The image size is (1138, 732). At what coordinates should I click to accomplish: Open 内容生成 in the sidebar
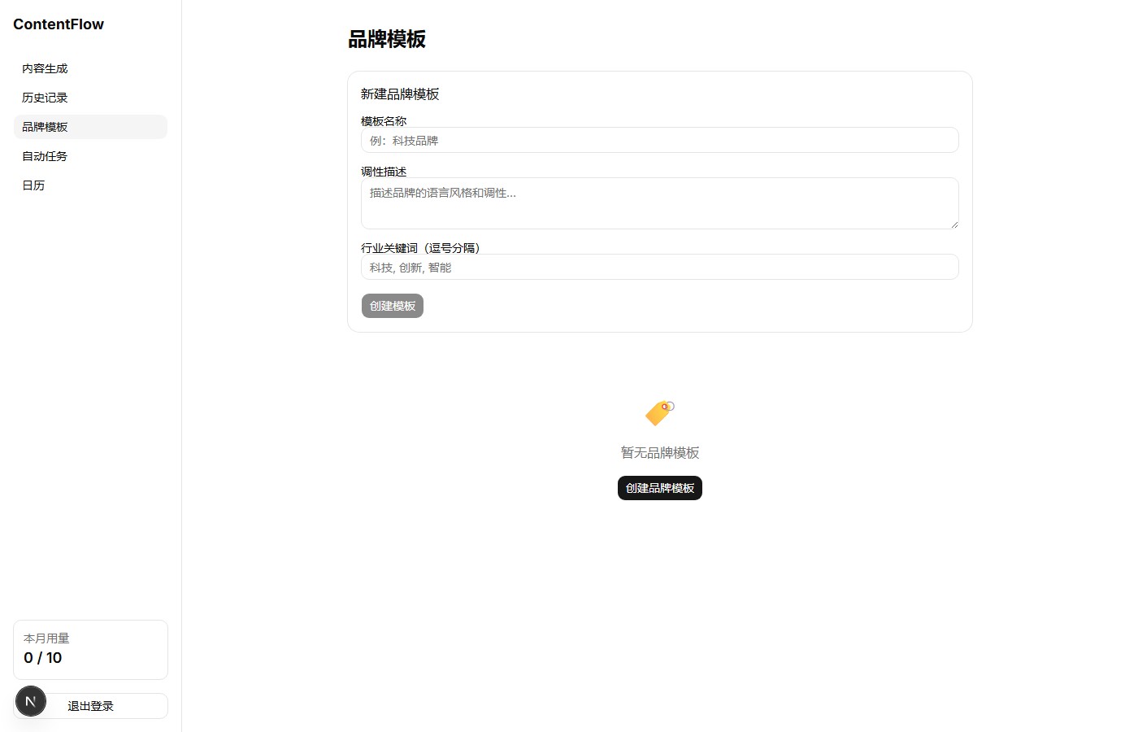coord(45,68)
